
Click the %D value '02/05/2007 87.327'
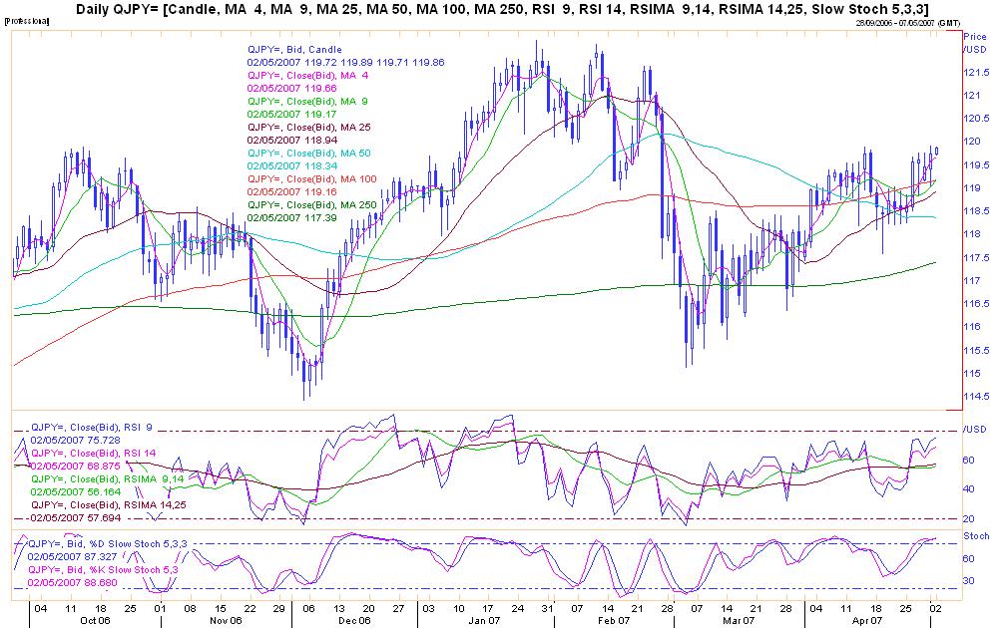(72, 557)
